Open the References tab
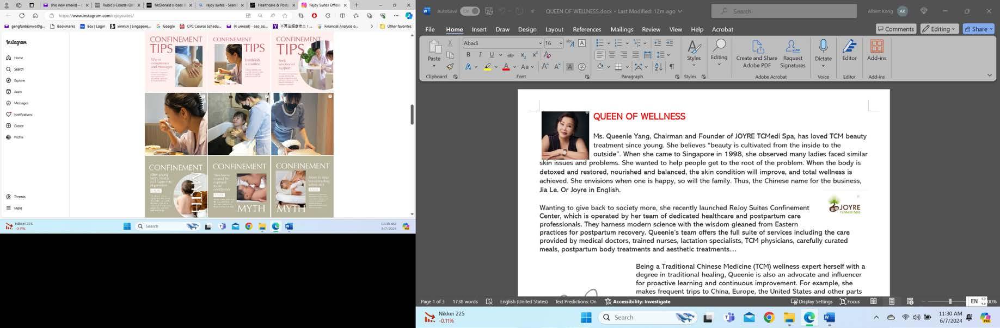The height and width of the screenshot is (328, 1000). 587,29
